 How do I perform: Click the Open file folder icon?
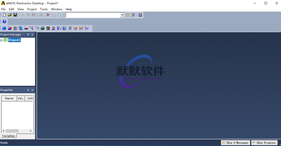click(x=10, y=15)
